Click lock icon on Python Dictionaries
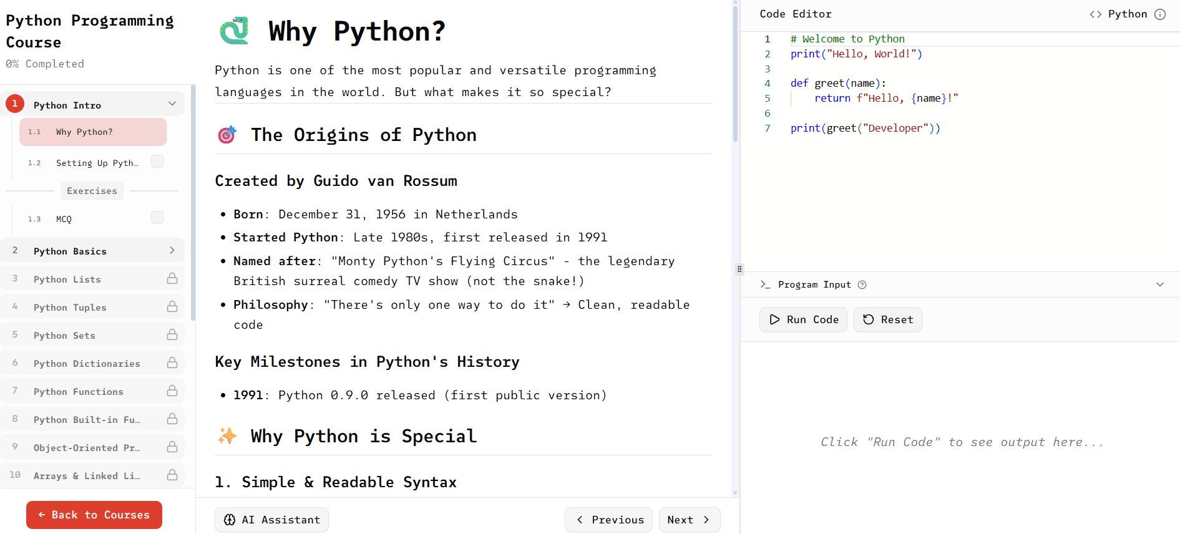 pos(172,363)
